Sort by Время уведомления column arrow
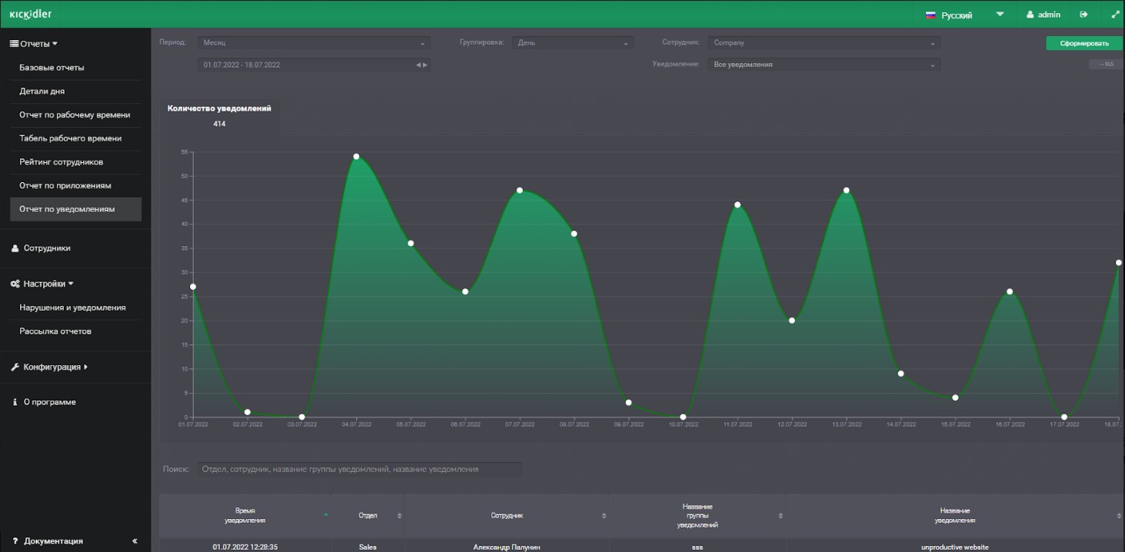 [326, 514]
